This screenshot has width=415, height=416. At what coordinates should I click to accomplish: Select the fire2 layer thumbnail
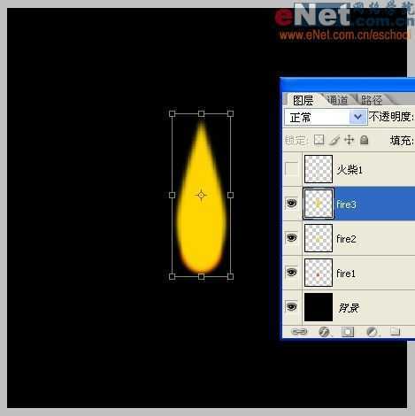pos(319,238)
